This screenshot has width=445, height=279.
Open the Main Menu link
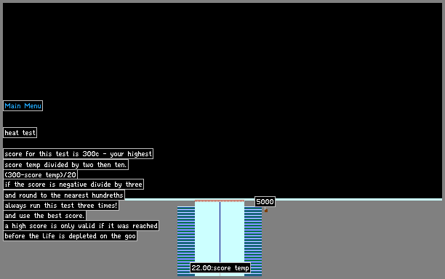(x=23, y=106)
